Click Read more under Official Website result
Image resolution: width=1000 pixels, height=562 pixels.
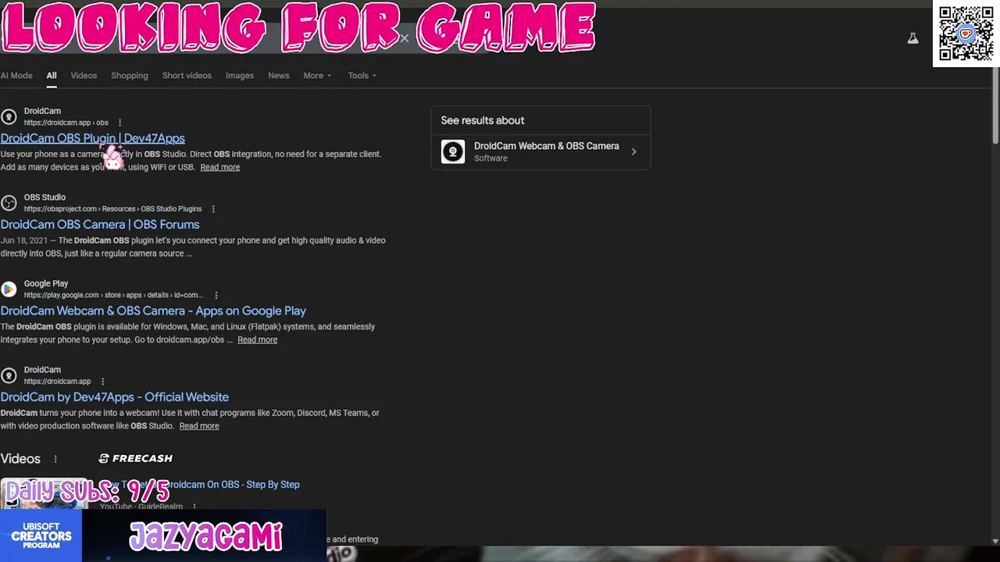click(199, 426)
